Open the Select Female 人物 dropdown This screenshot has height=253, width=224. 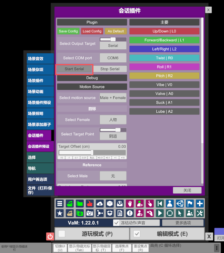pos(113,120)
